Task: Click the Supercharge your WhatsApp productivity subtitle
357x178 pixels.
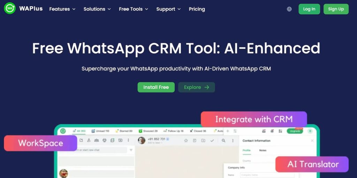Action: coord(176,68)
